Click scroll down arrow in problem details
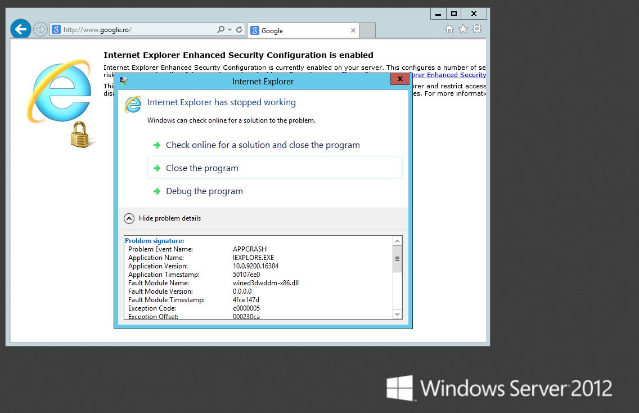Screen dimensions: 639x413 coord(397,314)
